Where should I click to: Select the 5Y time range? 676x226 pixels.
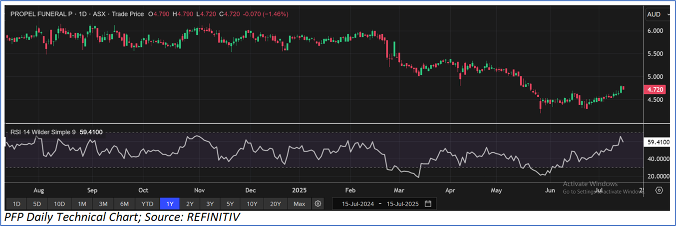coord(230,204)
